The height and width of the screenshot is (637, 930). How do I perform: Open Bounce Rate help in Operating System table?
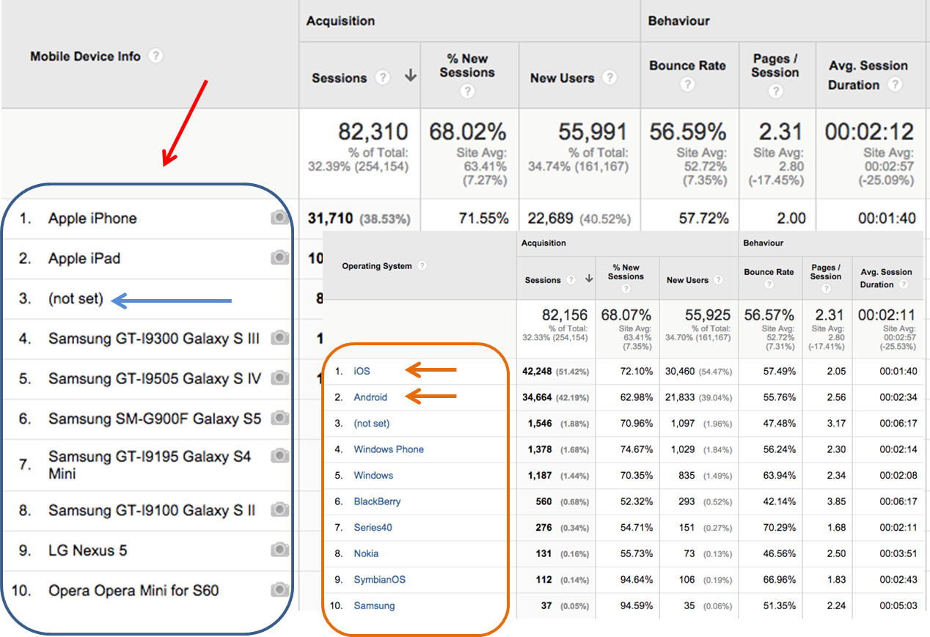769,284
